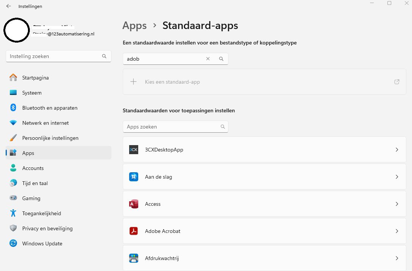Expand the 3CXDesktopApp defaults entry
The width and height of the screenshot is (412, 271).
(397, 150)
